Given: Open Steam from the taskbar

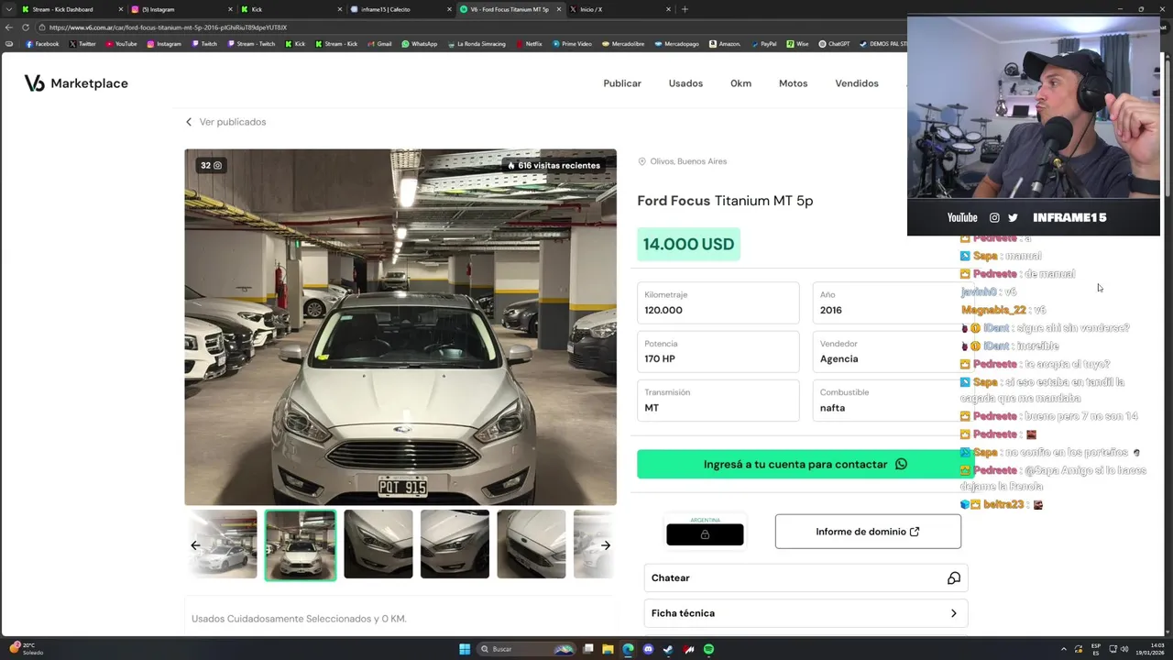Looking at the screenshot, I should 668,649.
